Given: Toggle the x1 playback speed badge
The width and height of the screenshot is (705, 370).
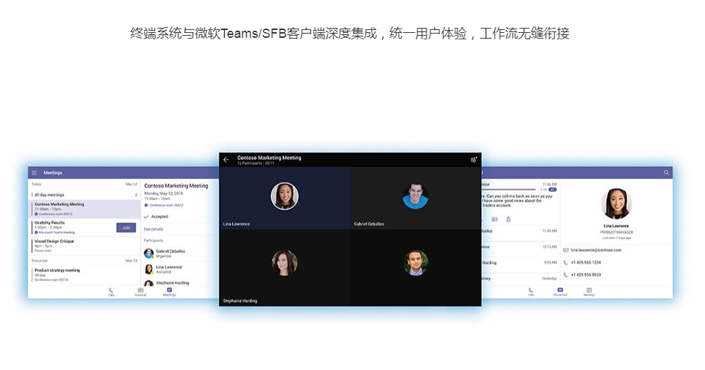Looking at the screenshot, I should (552, 189).
